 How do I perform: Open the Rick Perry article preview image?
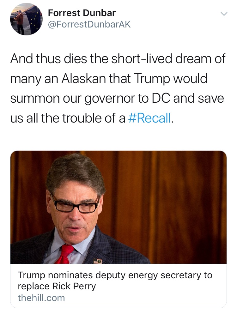tap(118, 207)
